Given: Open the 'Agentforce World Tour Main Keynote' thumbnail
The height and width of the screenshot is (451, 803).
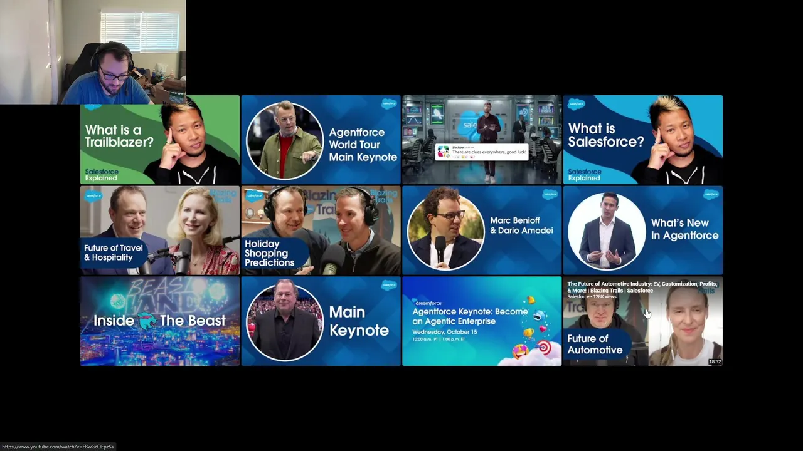Looking at the screenshot, I should [x=321, y=140].
